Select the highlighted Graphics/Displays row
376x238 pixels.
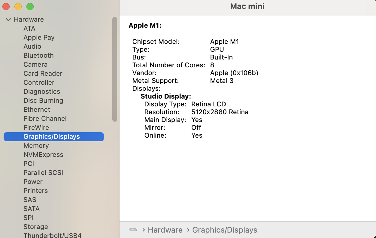[x=54, y=136]
